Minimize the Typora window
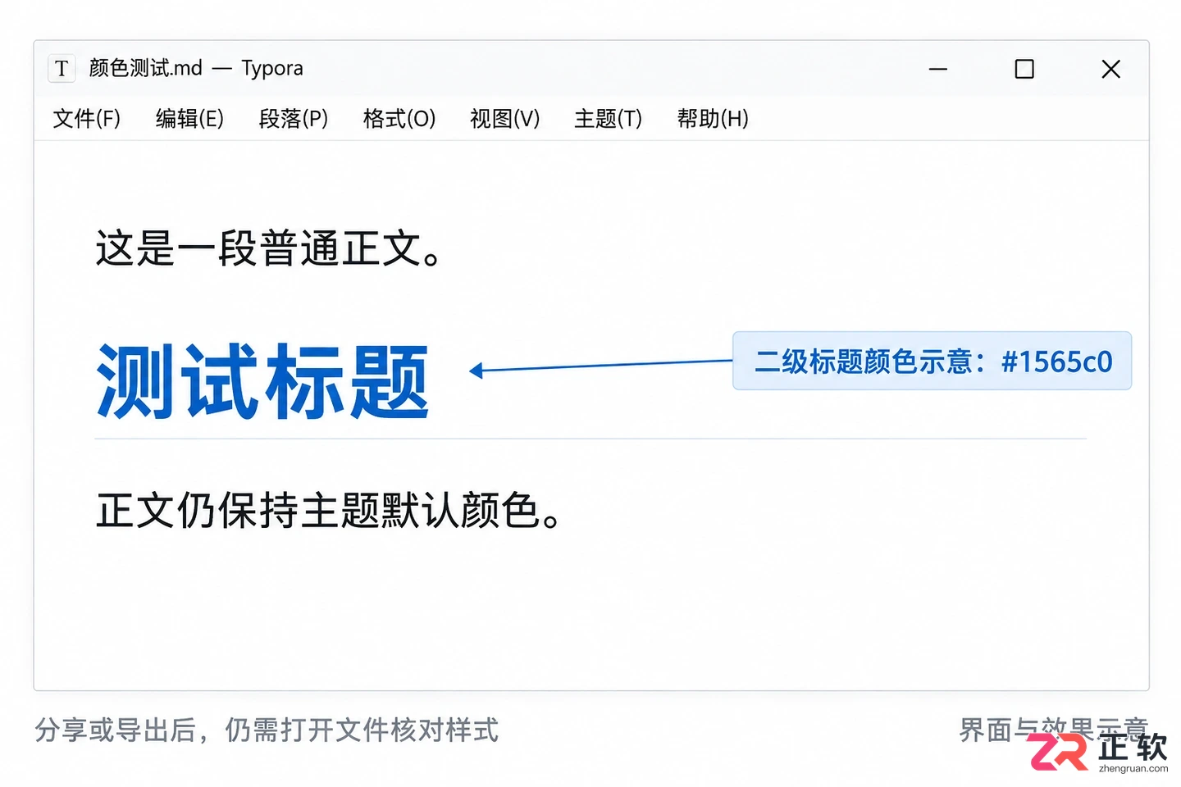Screen dimensions: 1181x787 pos(938,69)
